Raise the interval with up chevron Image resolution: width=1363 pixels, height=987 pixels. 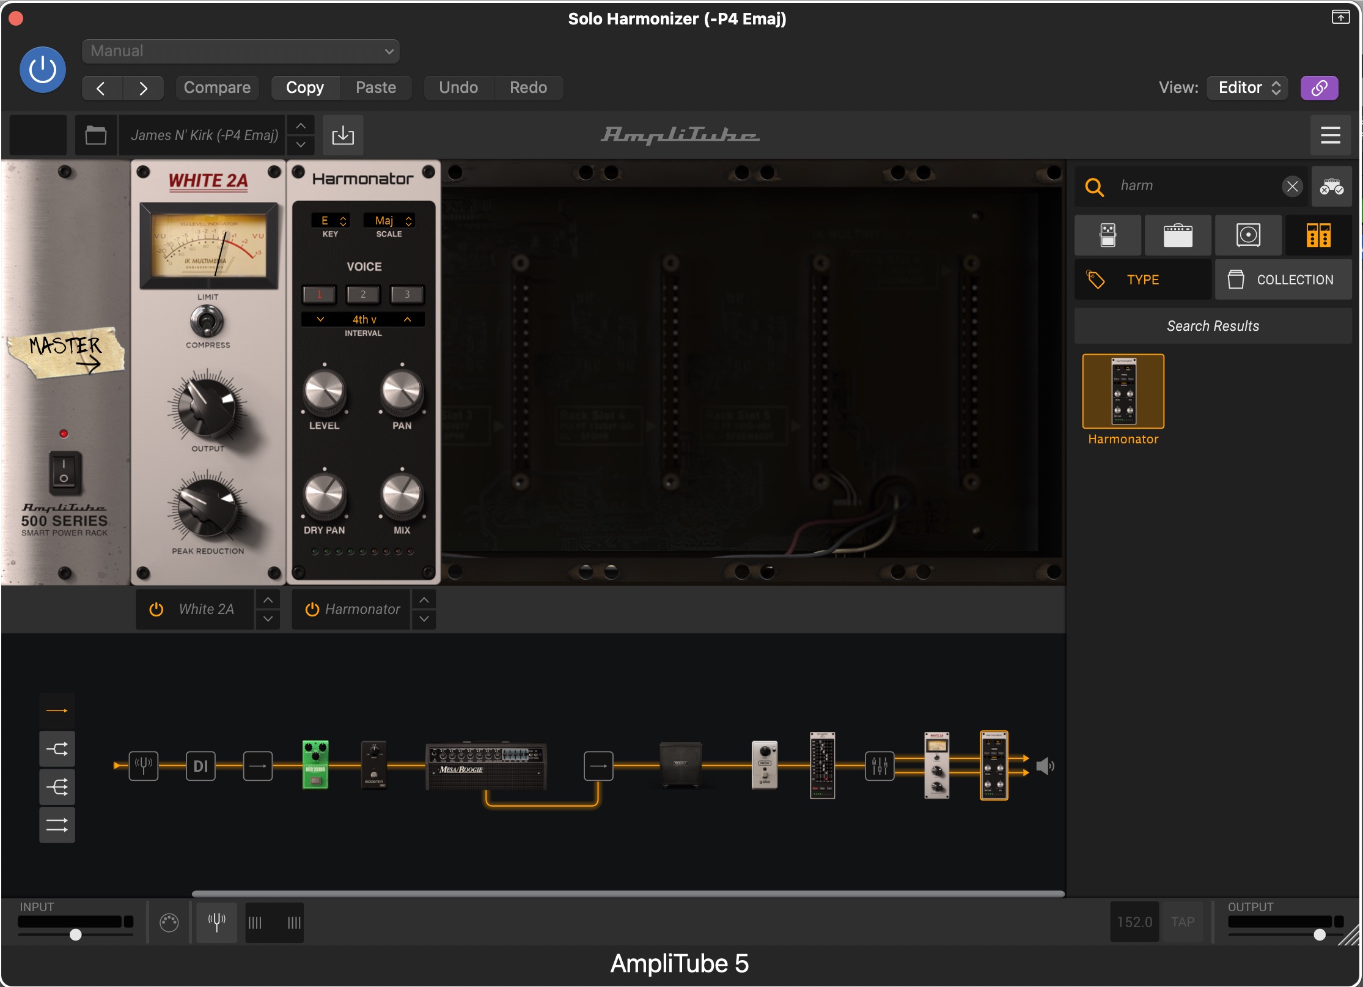(407, 319)
